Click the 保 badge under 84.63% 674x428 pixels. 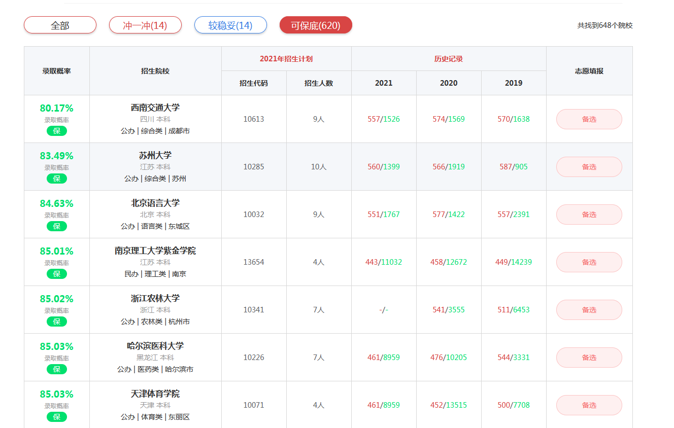click(57, 226)
